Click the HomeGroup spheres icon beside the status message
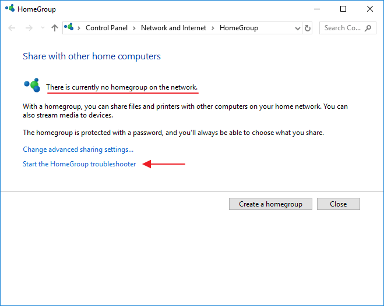384x306 pixels. tap(32, 86)
